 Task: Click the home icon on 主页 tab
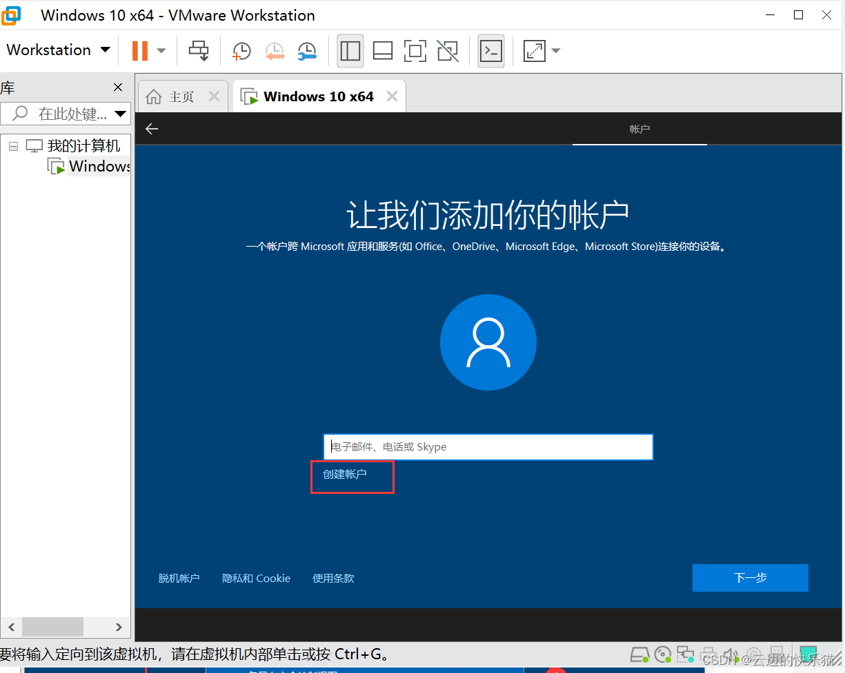point(155,97)
